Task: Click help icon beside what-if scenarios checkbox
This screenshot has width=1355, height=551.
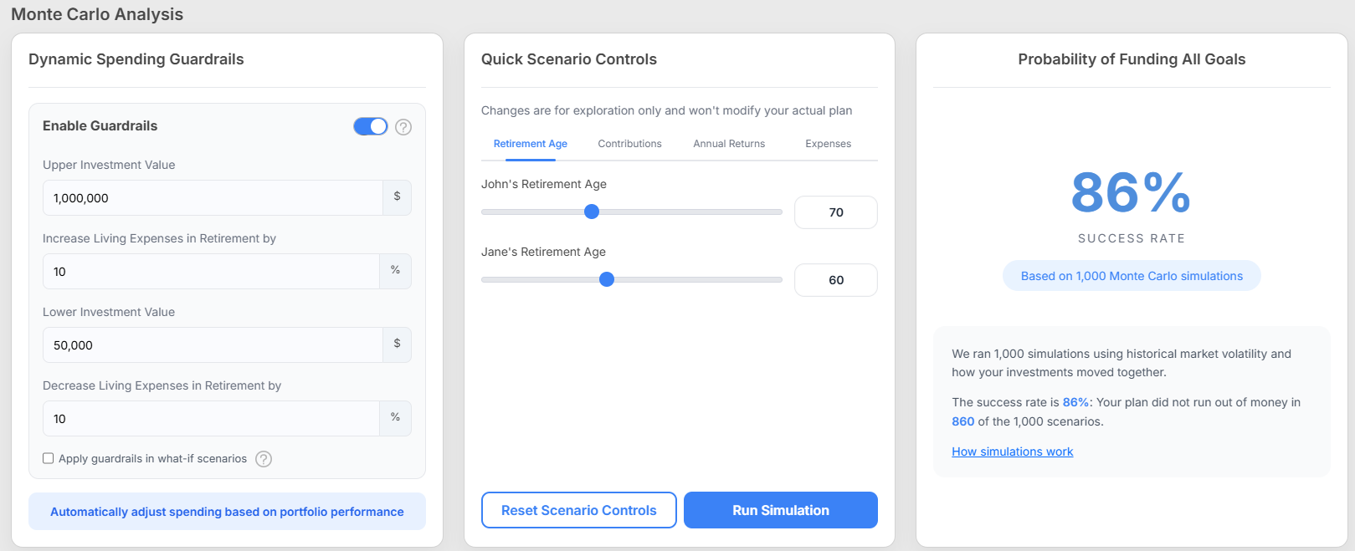Action: pyautogui.click(x=264, y=459)
